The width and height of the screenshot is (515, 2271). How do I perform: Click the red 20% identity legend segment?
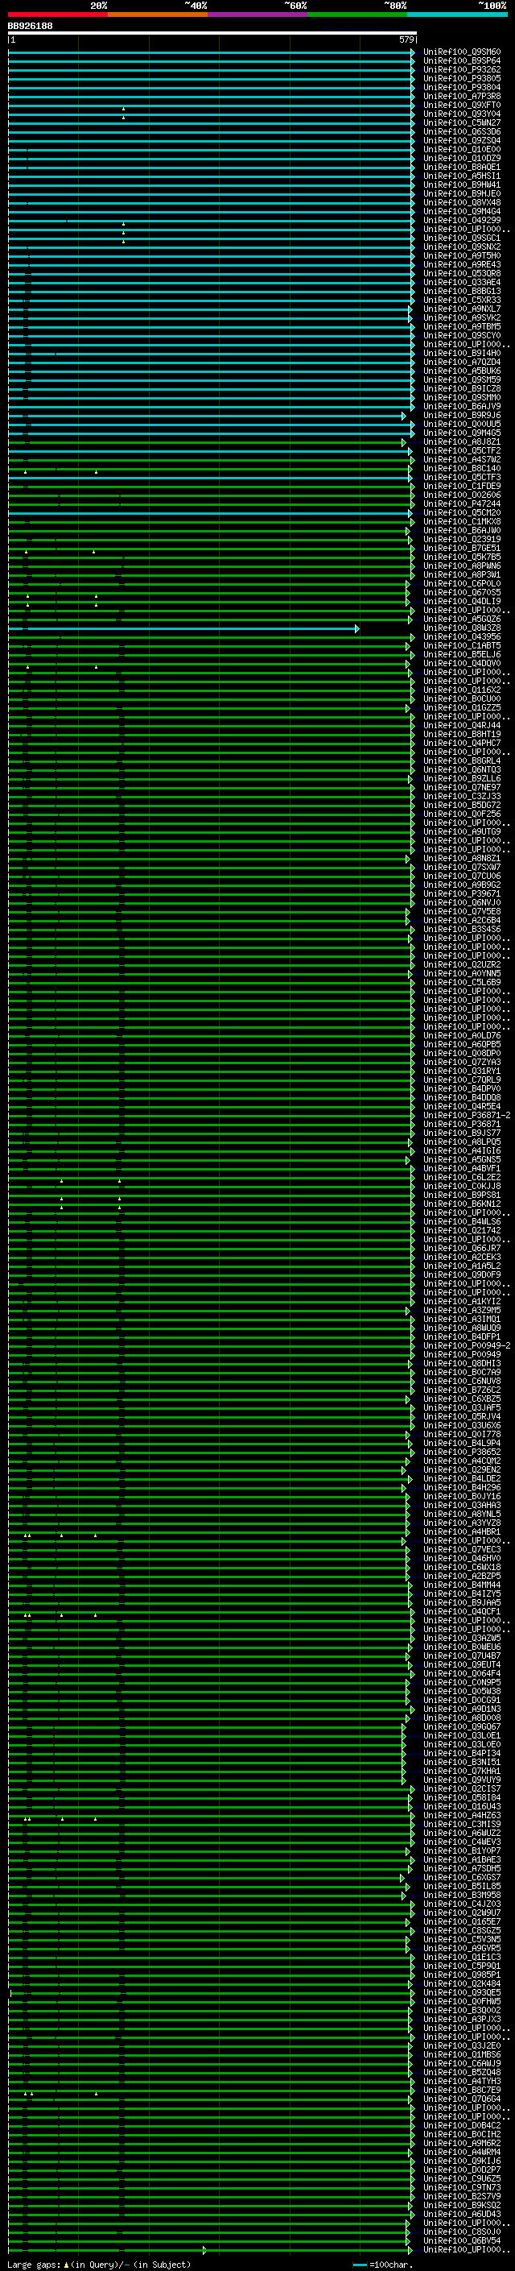tap(57, 15)
